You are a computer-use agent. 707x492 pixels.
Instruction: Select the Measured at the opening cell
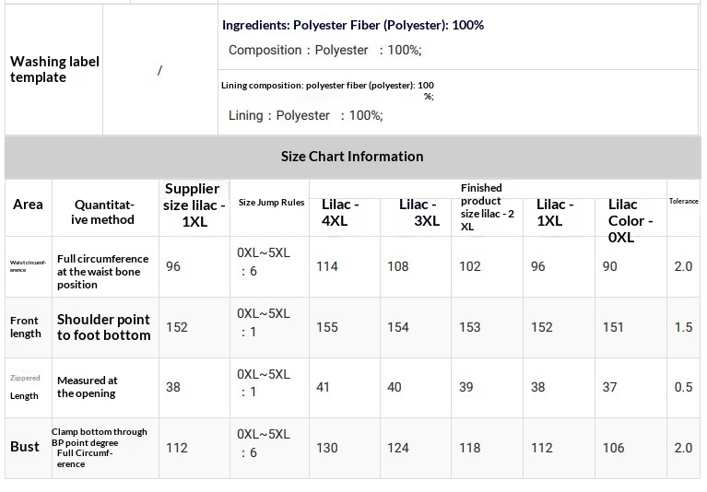point(88,387)
